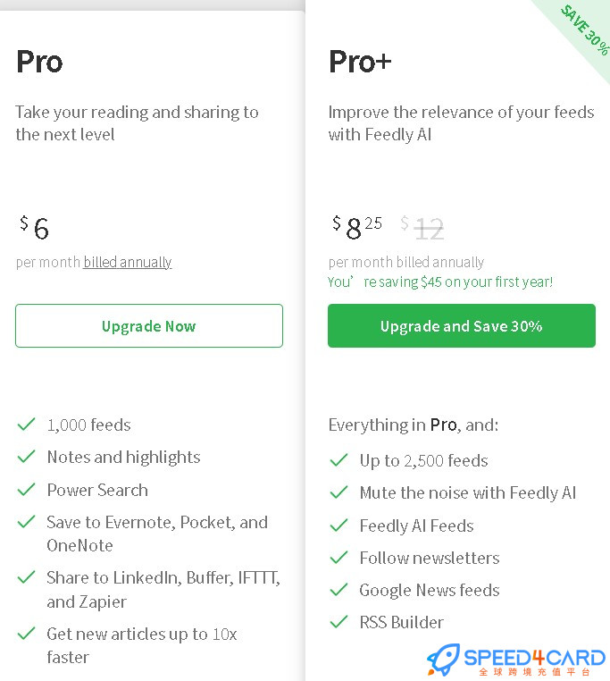Click the crossed-out $12 price
The image size is (610, 681).
[x=422, y=228]
